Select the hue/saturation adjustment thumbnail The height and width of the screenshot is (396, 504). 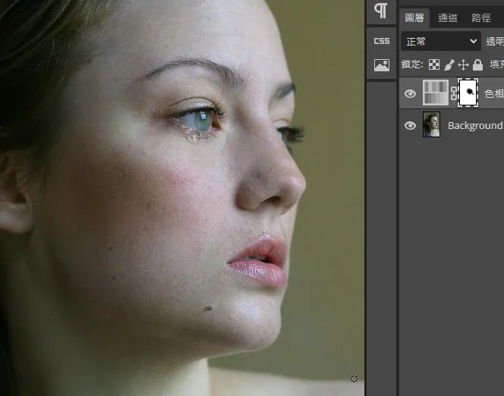(436, 93)
